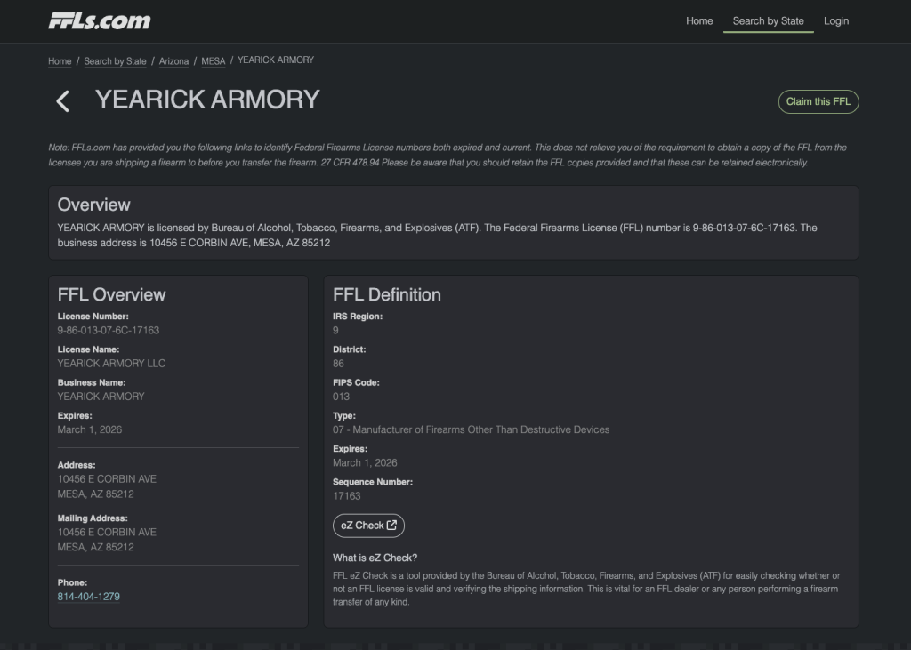
Task: Click the Overview section heading
Action: click(x=94, y=205)
